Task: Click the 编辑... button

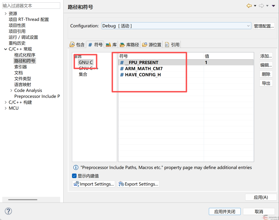Action: tap(266, 65)
